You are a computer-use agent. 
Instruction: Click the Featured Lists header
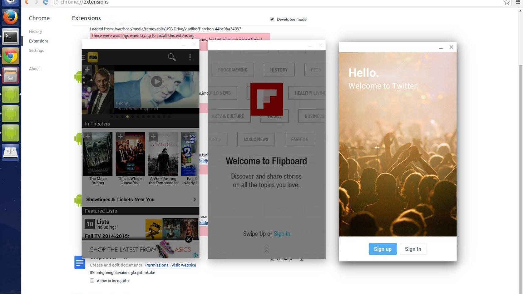tap(140, 211)
